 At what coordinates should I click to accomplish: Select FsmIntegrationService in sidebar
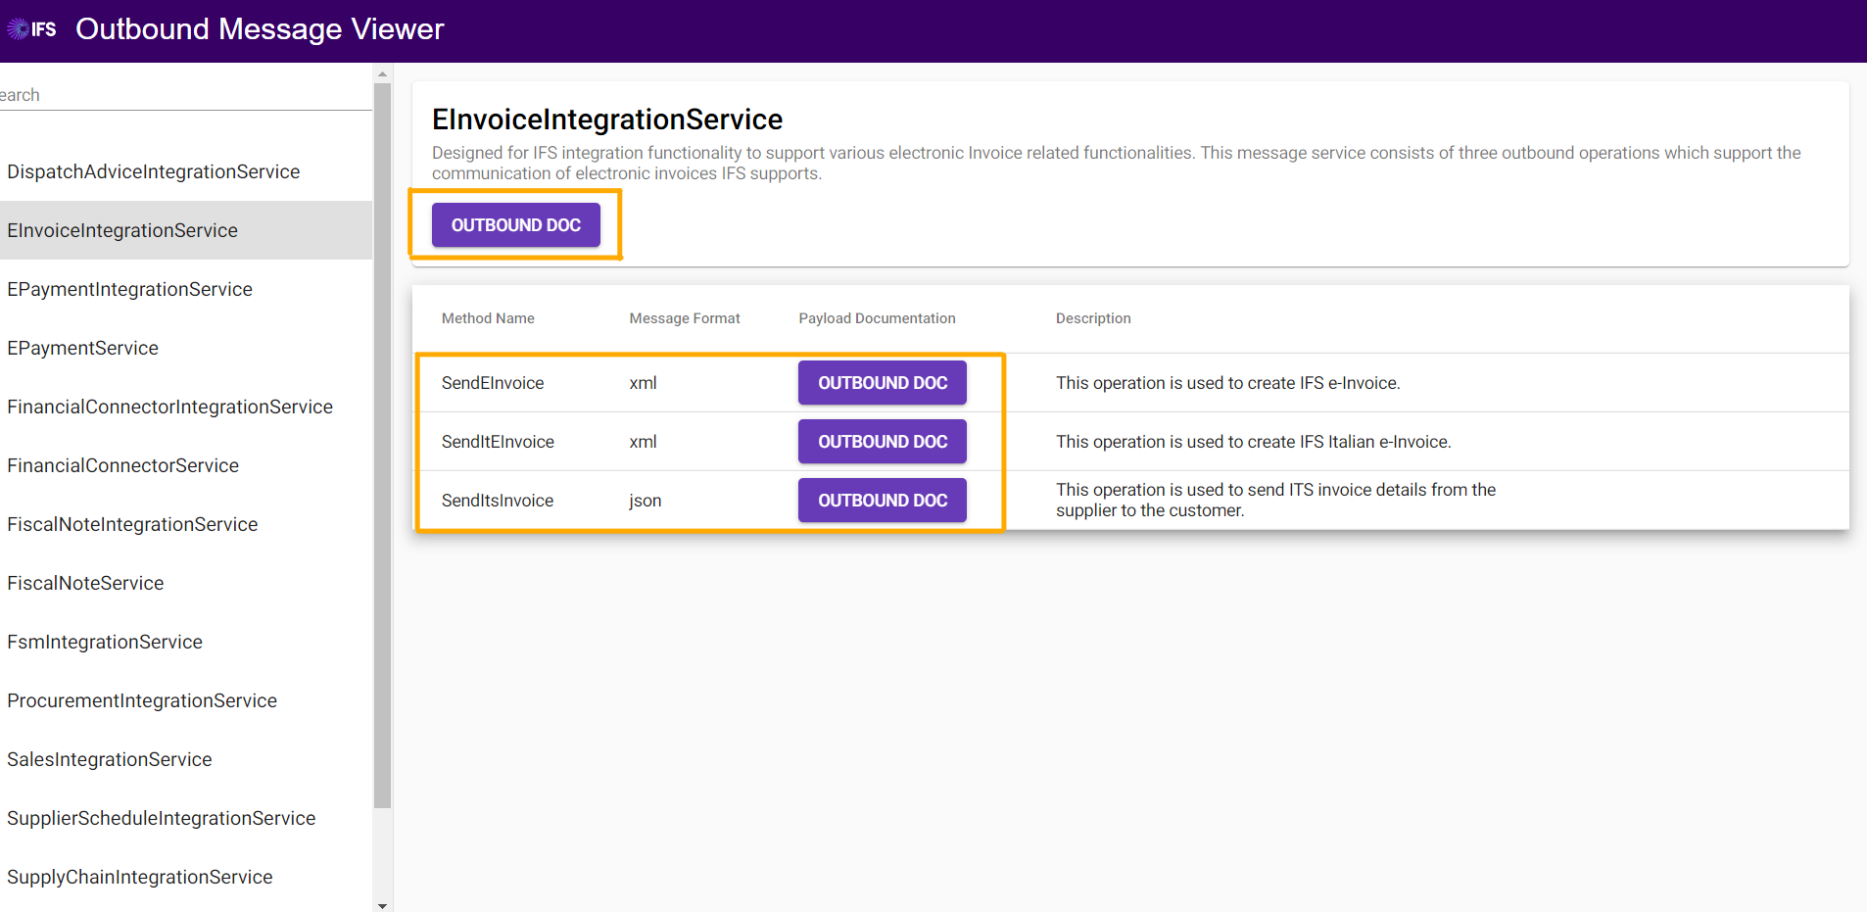tap(105, 642)
